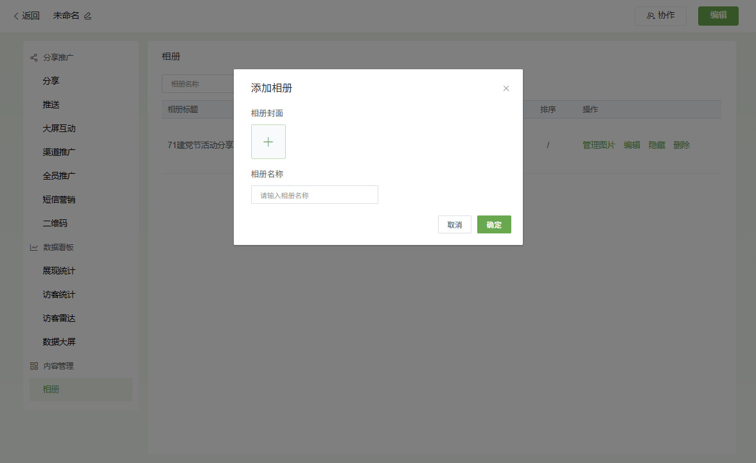Viewport: 756px width, 463px height.
Task: Click the 分享推广 share icon in sidebar
Action: (x=34, y=58)
